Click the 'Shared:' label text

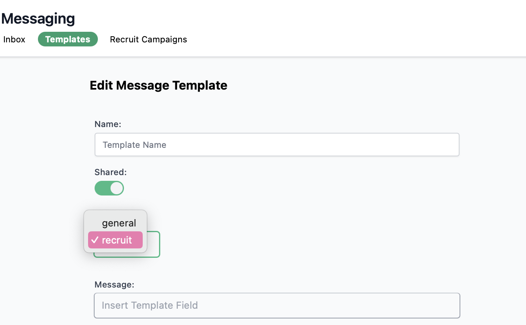coord(111,172)
